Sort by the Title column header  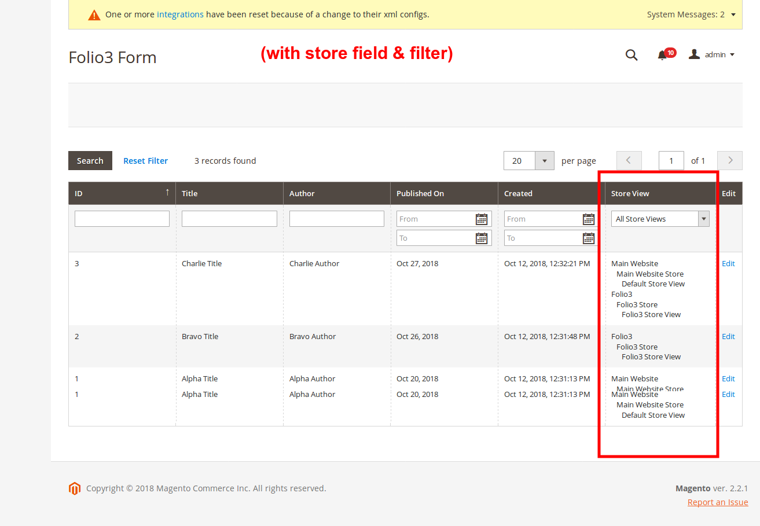pos(229,193)
